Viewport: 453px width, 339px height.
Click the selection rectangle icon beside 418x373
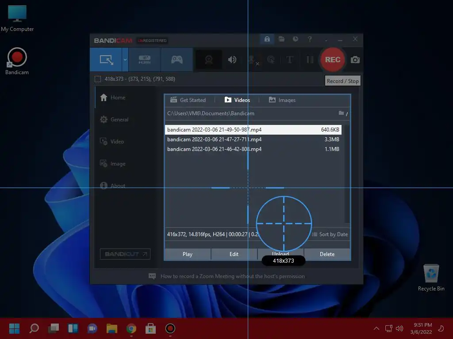click(98, 79)
